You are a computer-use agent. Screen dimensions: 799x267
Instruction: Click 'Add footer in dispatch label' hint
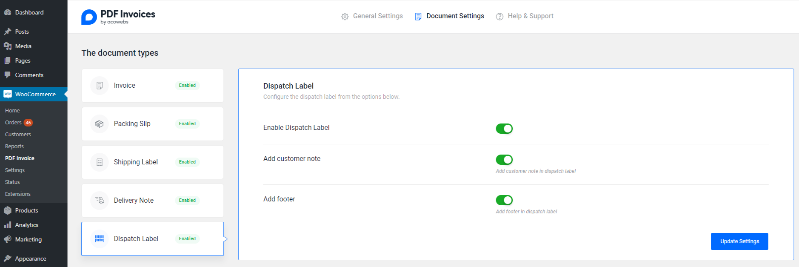pyautogui.click(x=526, y=212)
